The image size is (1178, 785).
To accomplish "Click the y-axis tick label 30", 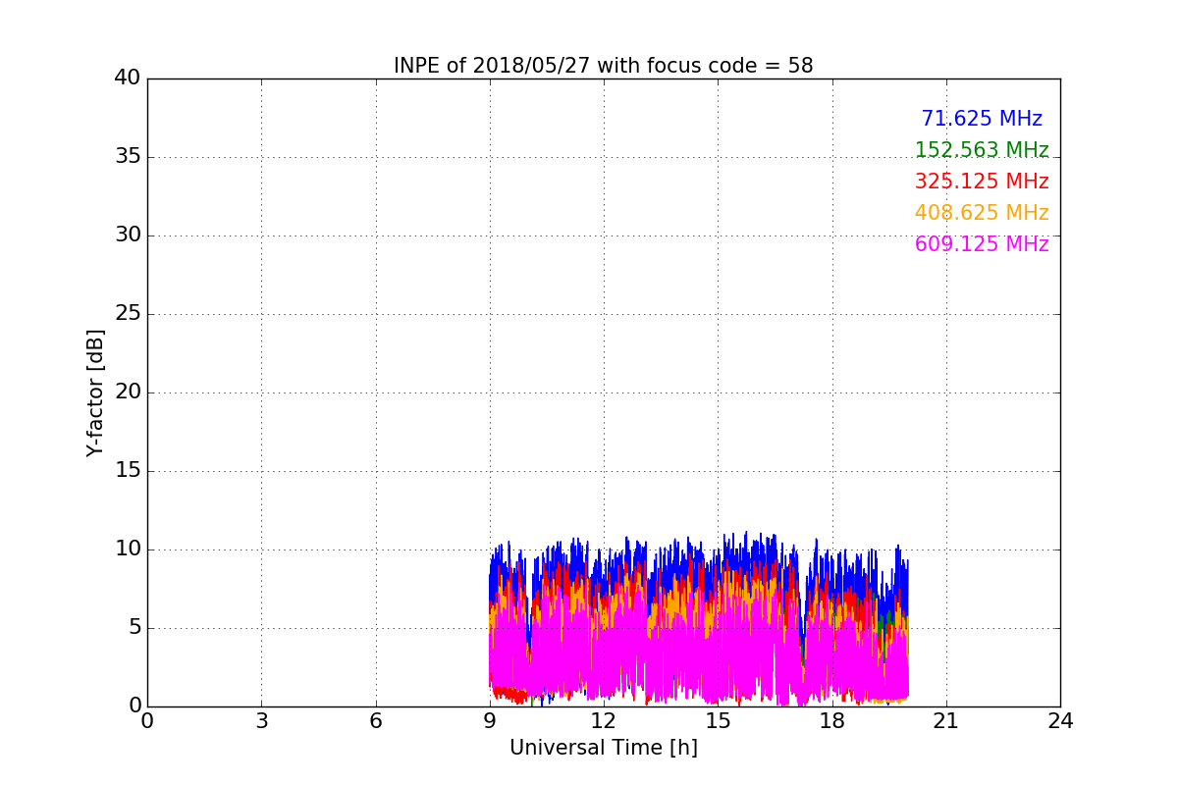I will coord(128,235).
